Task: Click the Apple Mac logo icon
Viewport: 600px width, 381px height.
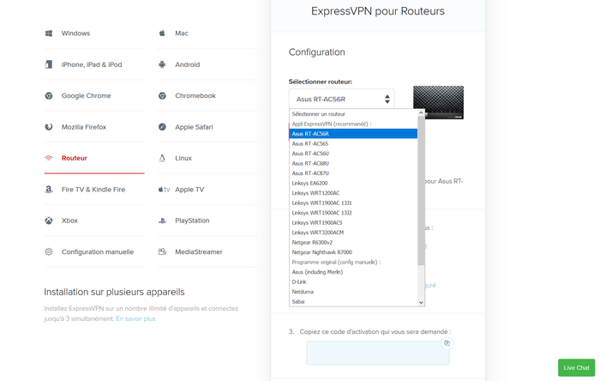Action: click(x=162, y=33)
